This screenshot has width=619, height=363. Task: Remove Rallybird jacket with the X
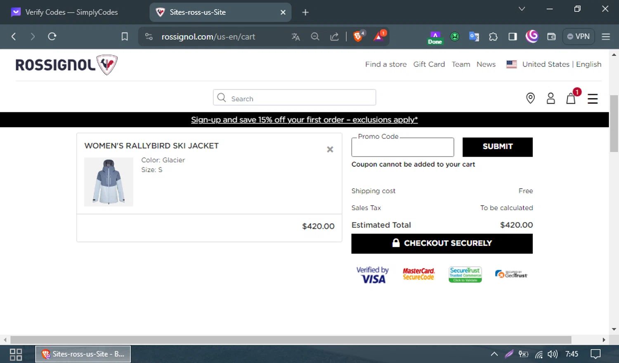330,149
